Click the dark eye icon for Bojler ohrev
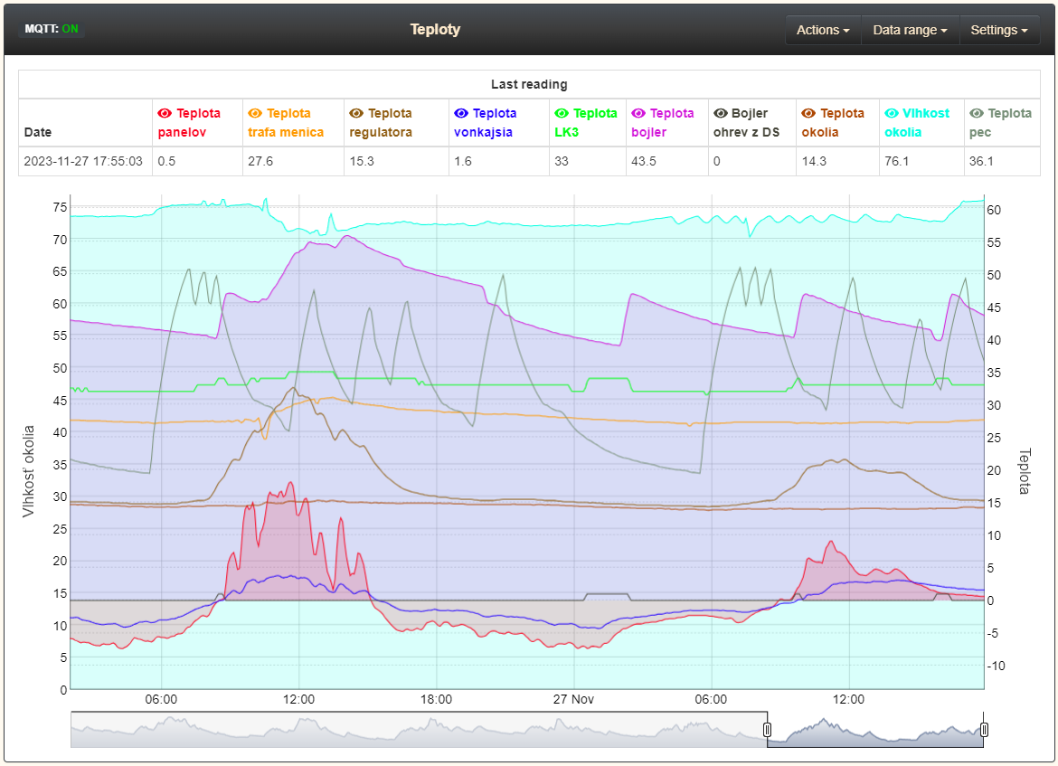1058x766 pixels. pyautogui.click(x=721, y=114)
